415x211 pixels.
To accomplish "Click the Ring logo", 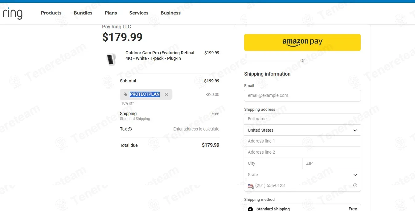I will pos(13,13).
